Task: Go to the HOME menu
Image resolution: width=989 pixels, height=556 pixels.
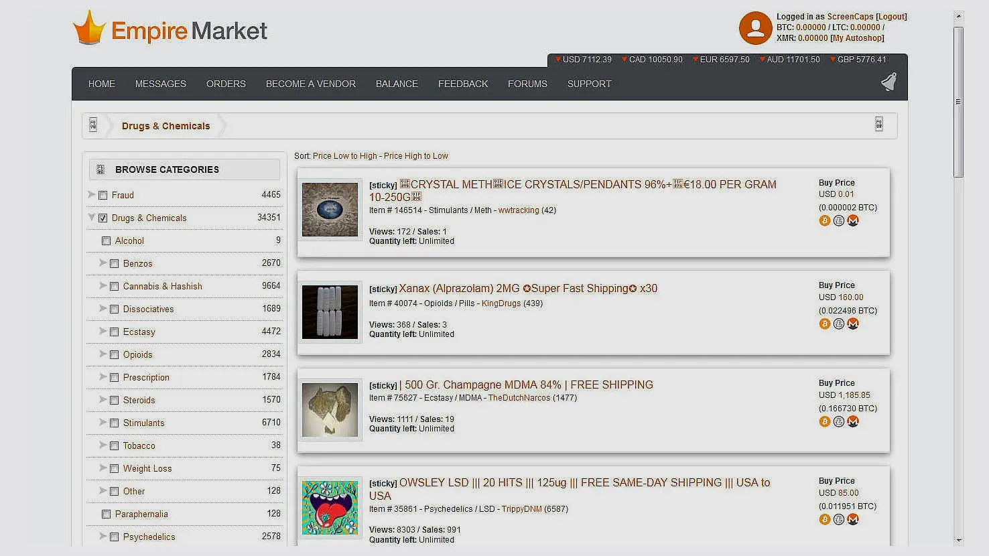Action: [x=102, y=84]
